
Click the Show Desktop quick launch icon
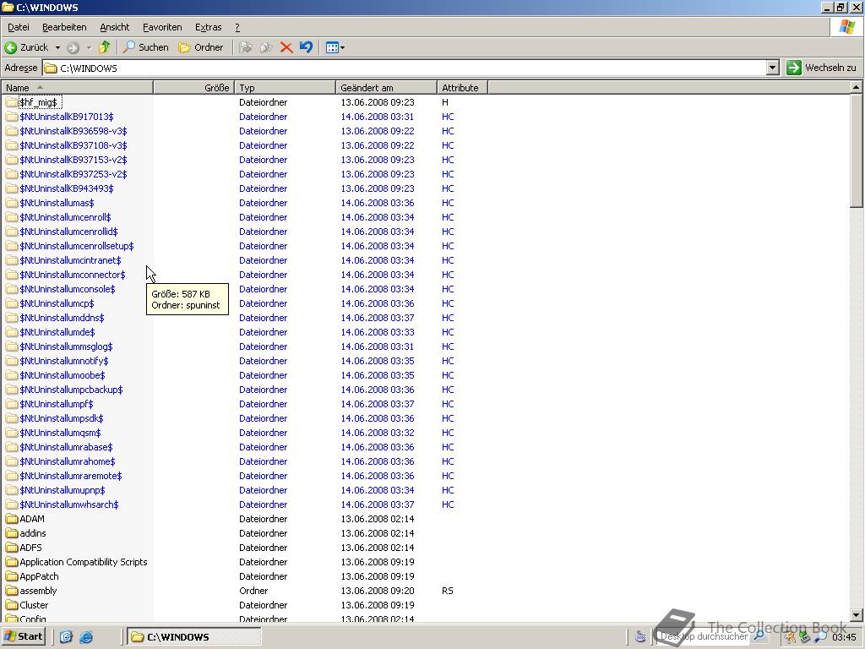point(66,637)
